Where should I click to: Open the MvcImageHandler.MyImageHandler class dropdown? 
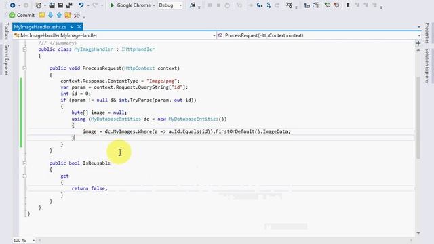point(214,35)
